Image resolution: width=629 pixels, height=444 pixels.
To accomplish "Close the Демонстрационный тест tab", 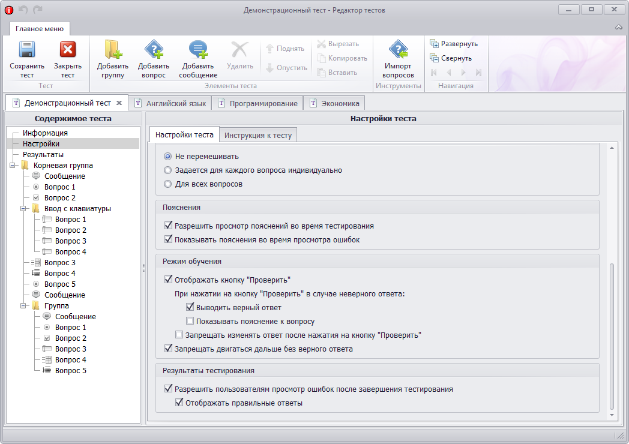I will coord(119,103).
